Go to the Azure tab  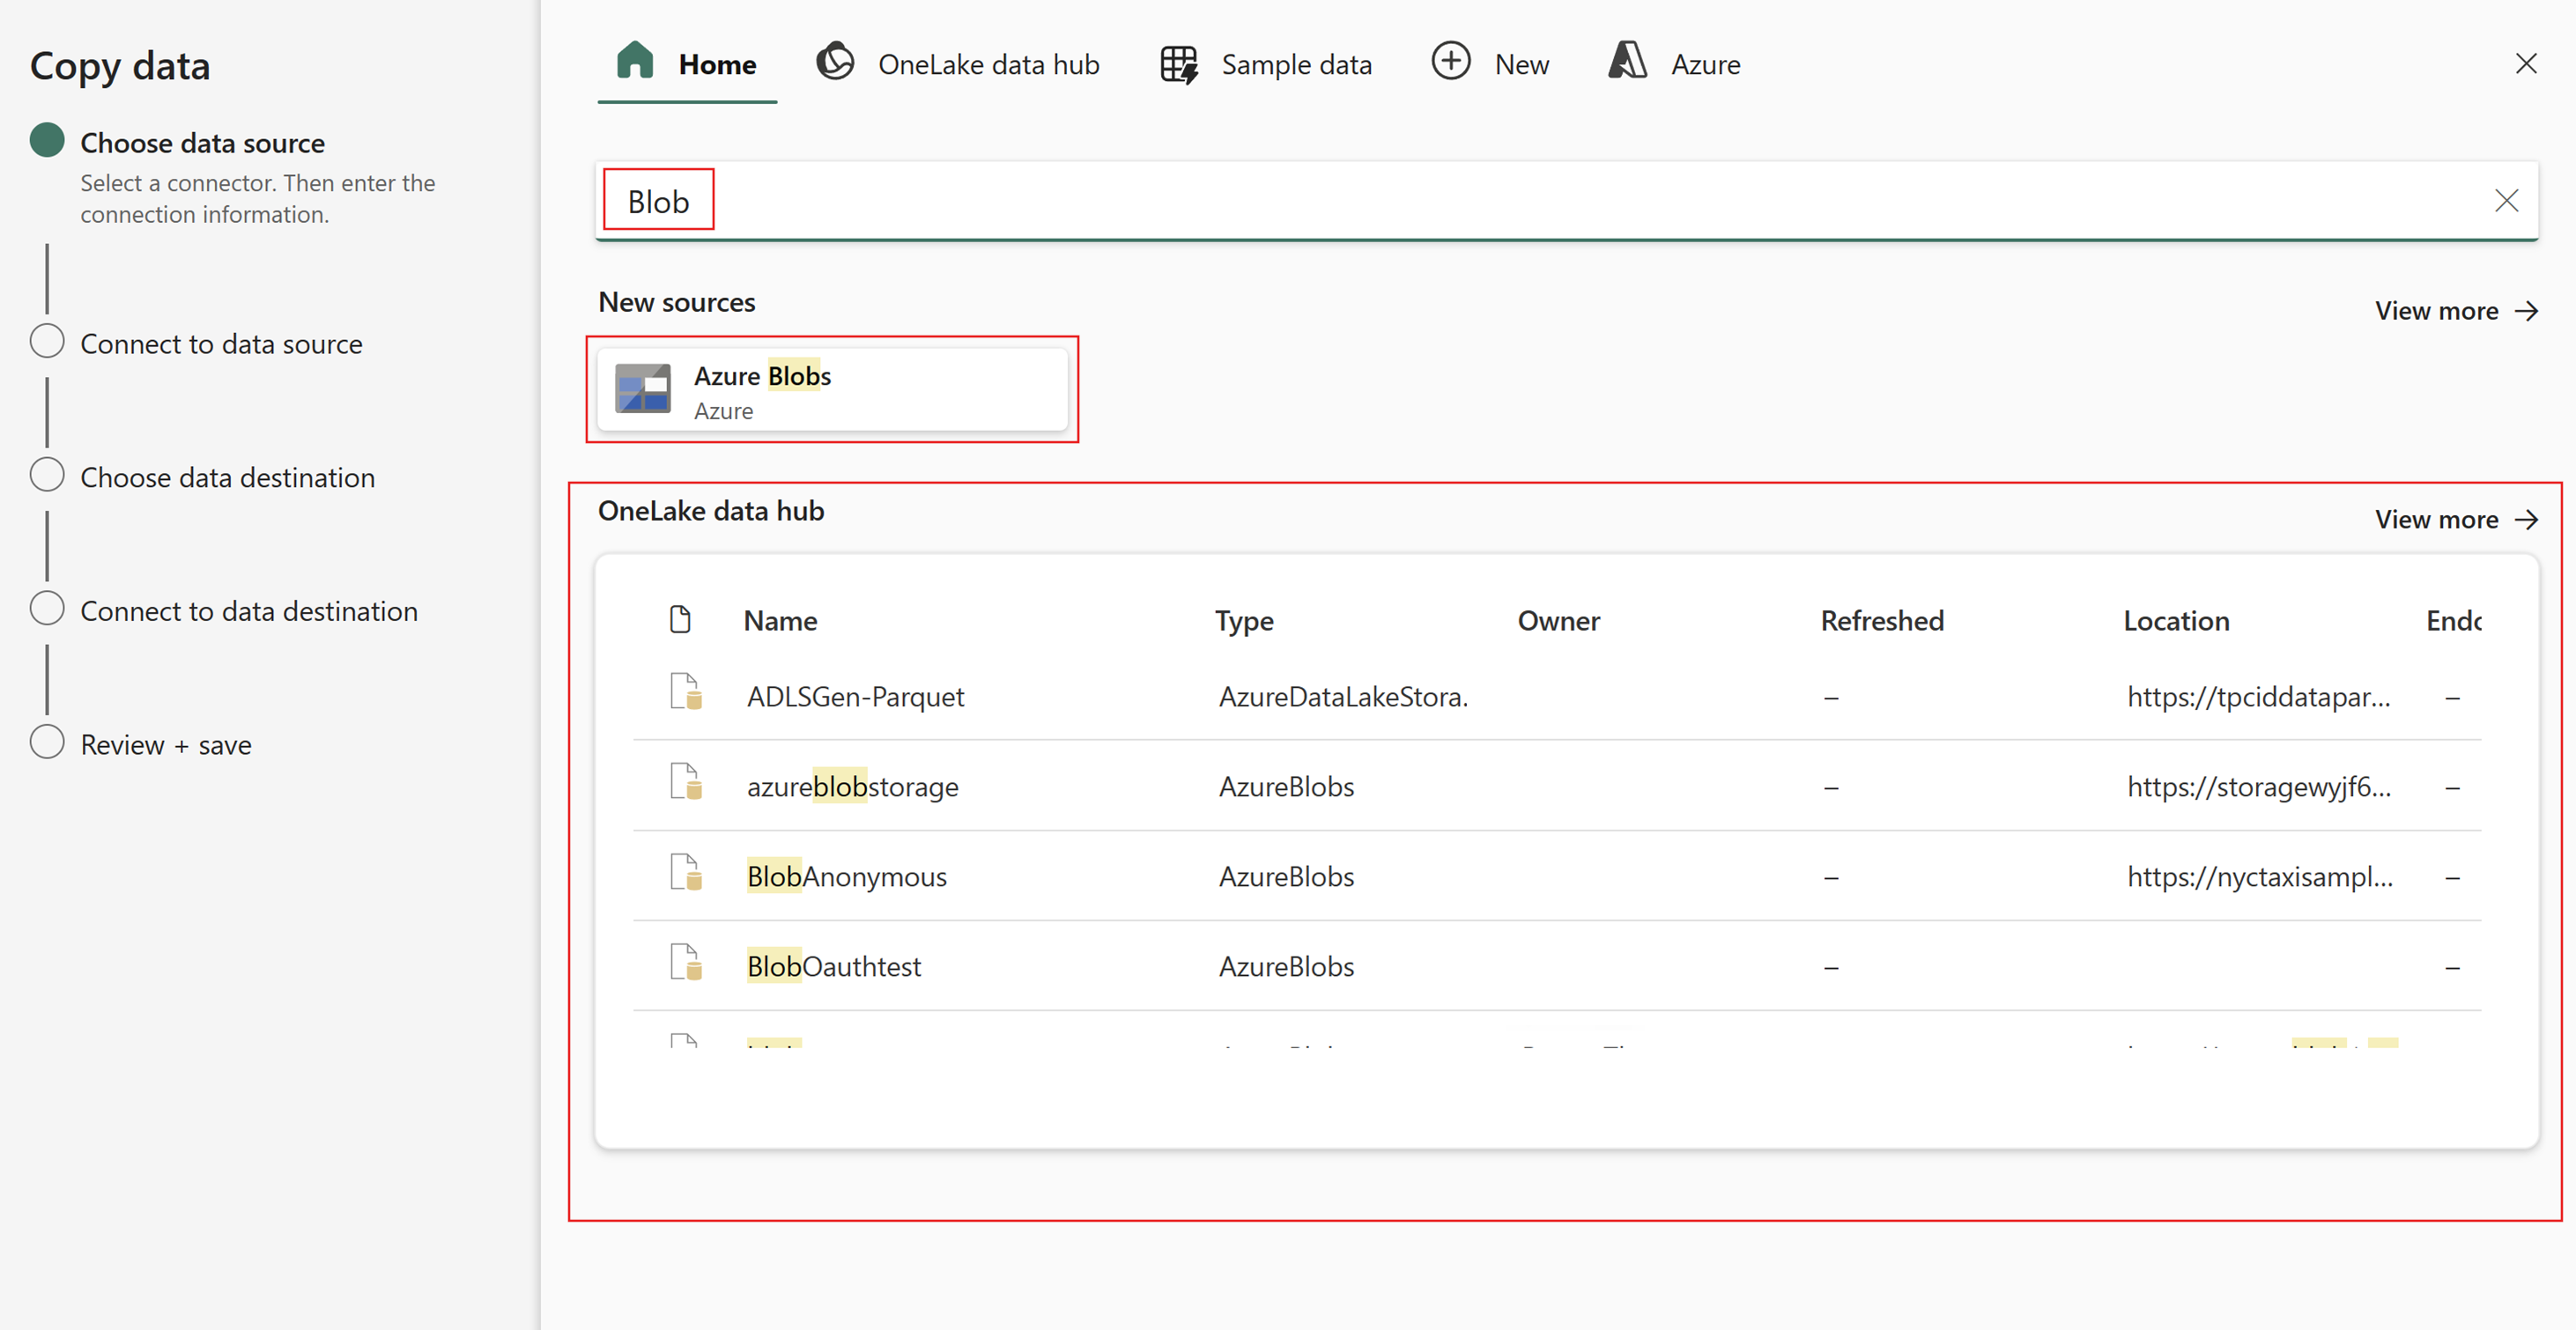pos(1675,64)
